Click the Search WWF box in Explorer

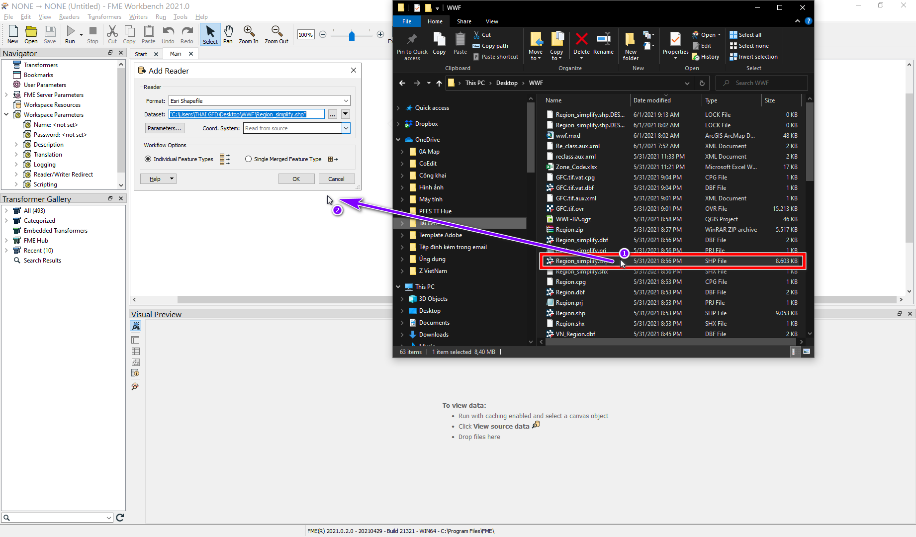761,83
